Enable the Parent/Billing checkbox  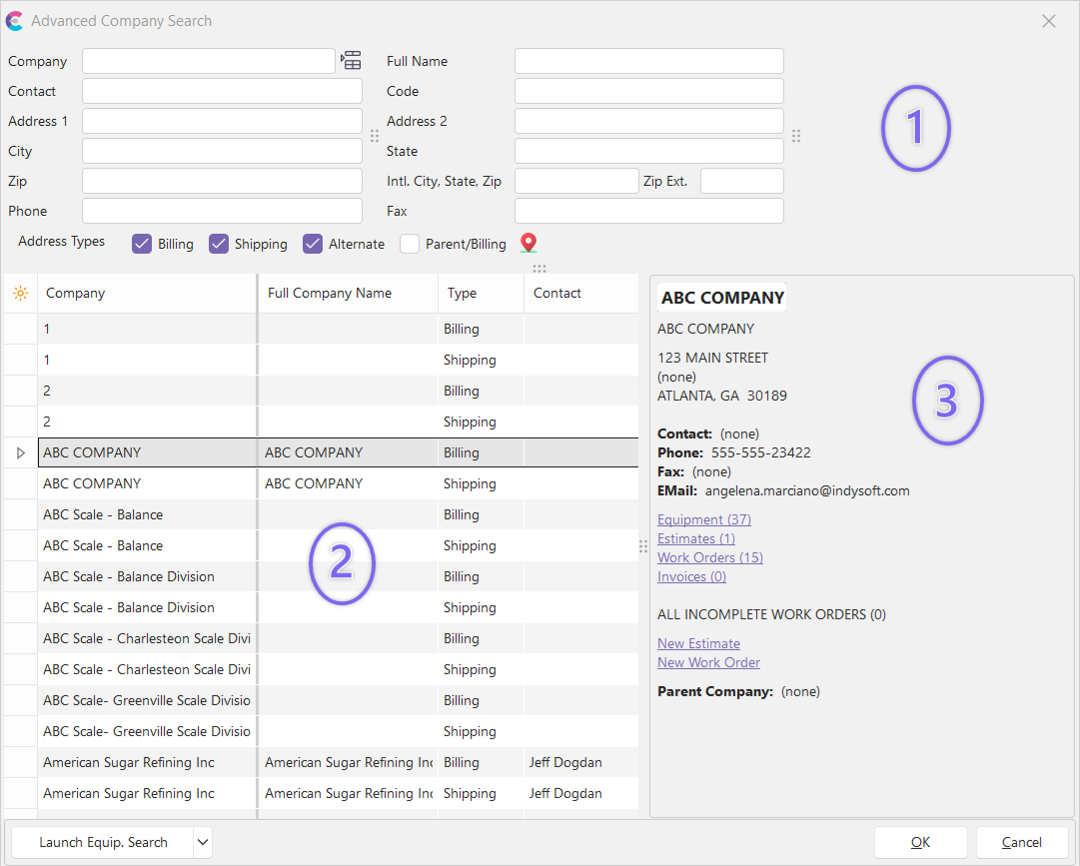click(410, 244)
